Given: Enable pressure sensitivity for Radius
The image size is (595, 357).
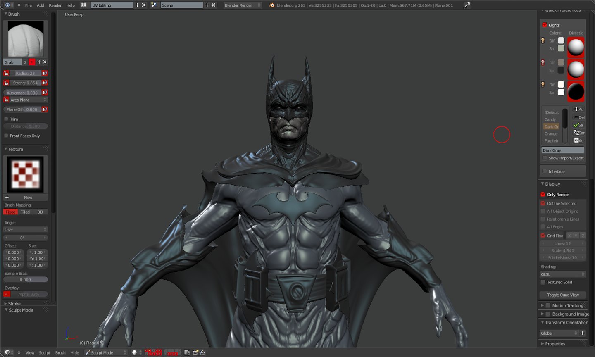Looking at the screenshot, I should (x=45, y=73).
